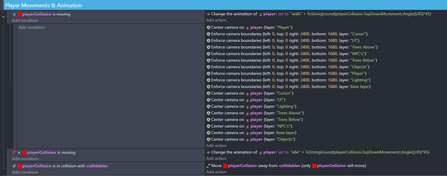Viewport: 447px width, 176px height.
Task: Click Add condition inside the empty sub-event
Action: [31, 27]
